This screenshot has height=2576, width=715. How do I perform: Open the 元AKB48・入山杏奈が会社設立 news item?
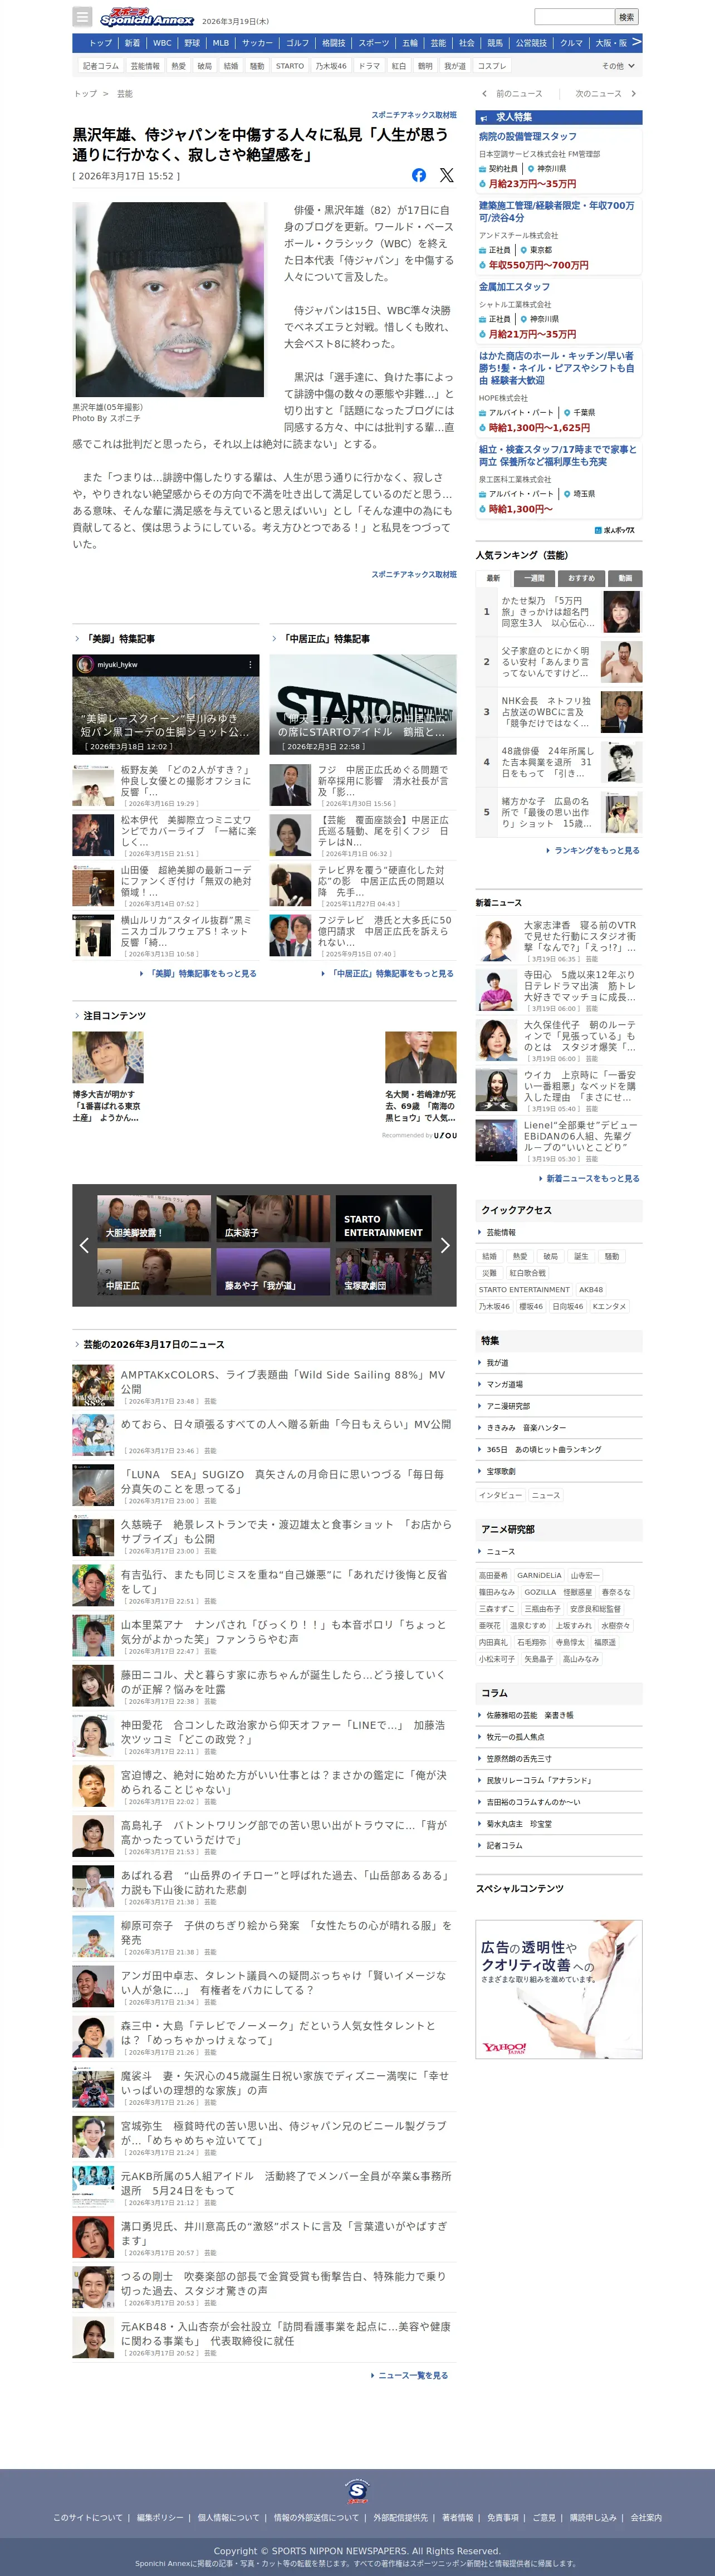tap(264, 2338)
